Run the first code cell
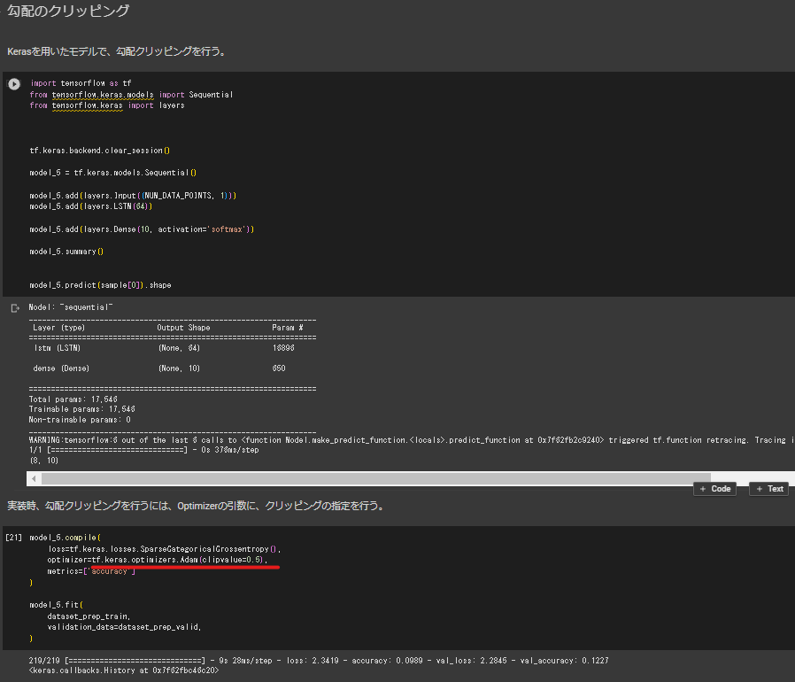This screenshot has height=682, width=795. [14, 83]
